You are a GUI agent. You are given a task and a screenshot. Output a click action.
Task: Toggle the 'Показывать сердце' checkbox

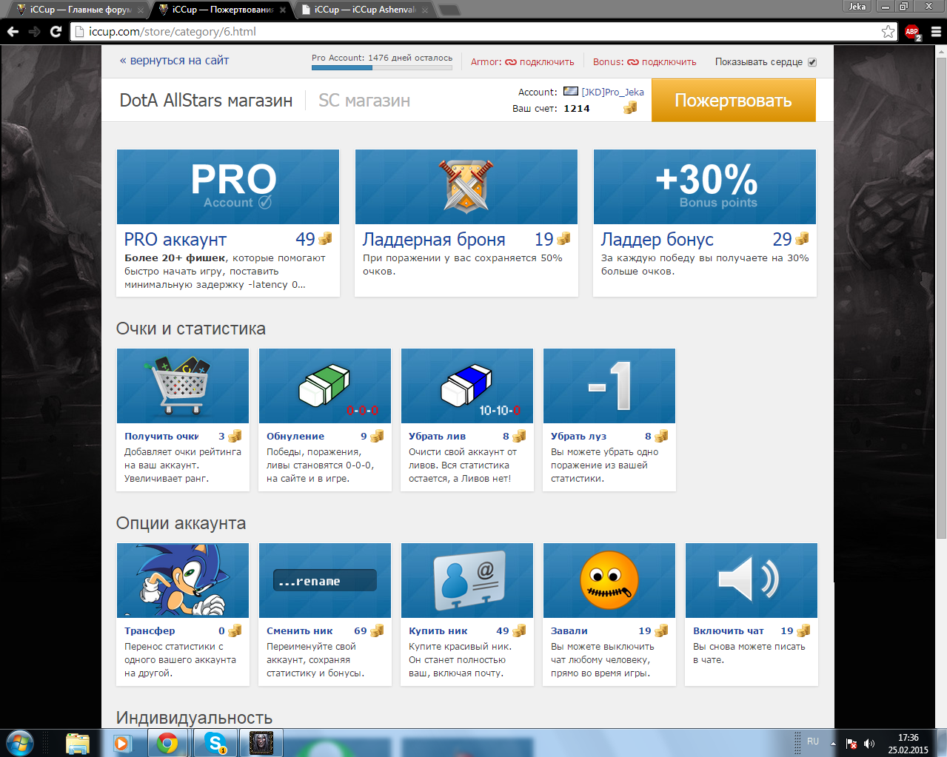coord(812,62)
